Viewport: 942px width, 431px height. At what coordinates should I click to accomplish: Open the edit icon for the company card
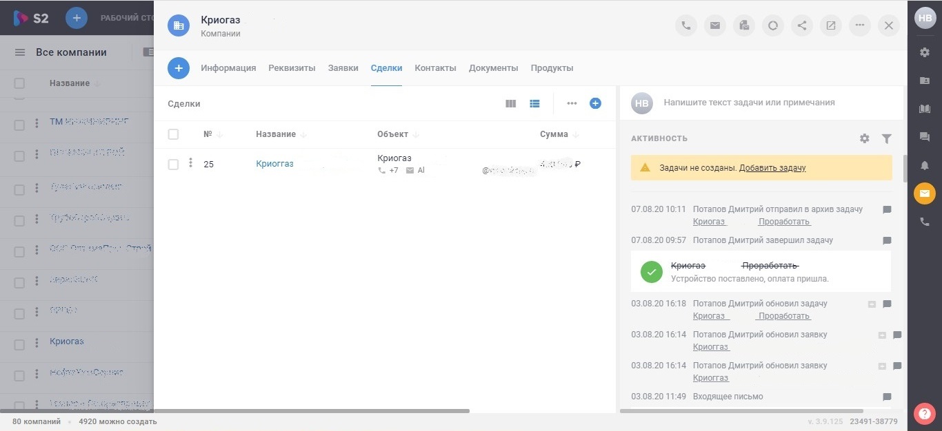[831, 25]
